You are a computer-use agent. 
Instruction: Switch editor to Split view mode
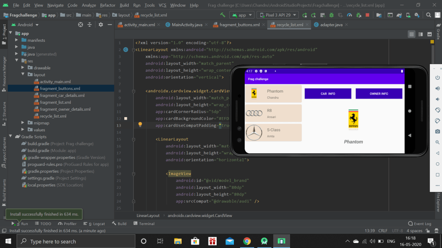click(420, 34)
